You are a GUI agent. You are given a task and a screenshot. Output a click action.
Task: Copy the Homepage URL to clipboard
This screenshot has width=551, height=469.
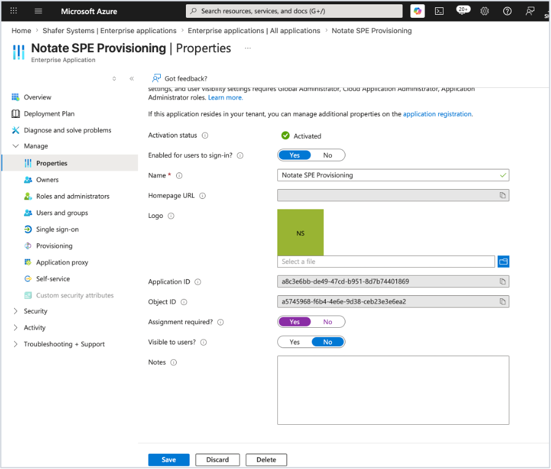[503, 195]
